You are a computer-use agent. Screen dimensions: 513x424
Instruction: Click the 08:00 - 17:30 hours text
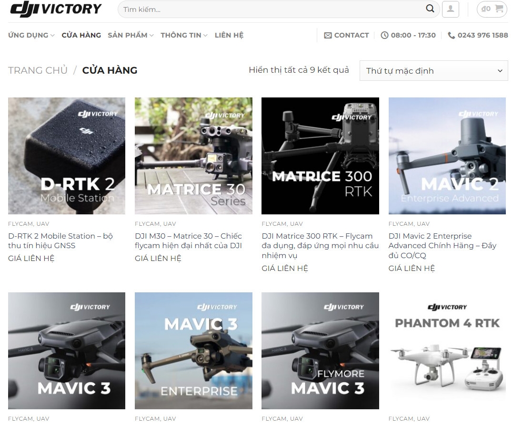pyautogui.click(x=413, y=35)
